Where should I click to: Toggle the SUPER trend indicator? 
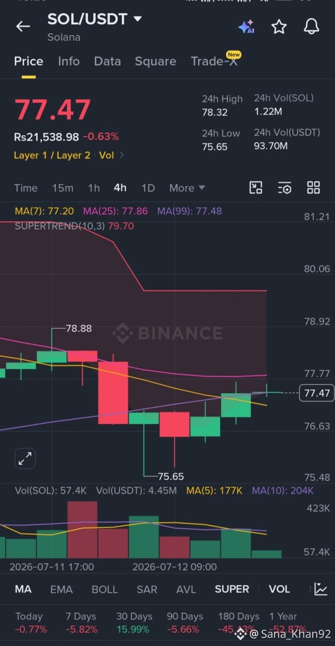232,589
